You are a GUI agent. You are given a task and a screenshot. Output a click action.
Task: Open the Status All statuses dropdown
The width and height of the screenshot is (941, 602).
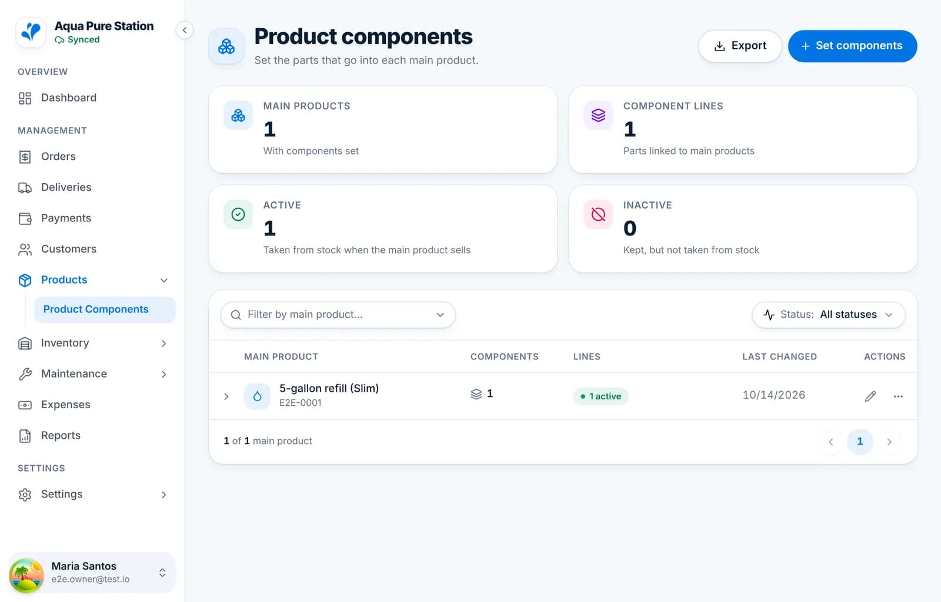pyautogui.click(x=829, y=315)
